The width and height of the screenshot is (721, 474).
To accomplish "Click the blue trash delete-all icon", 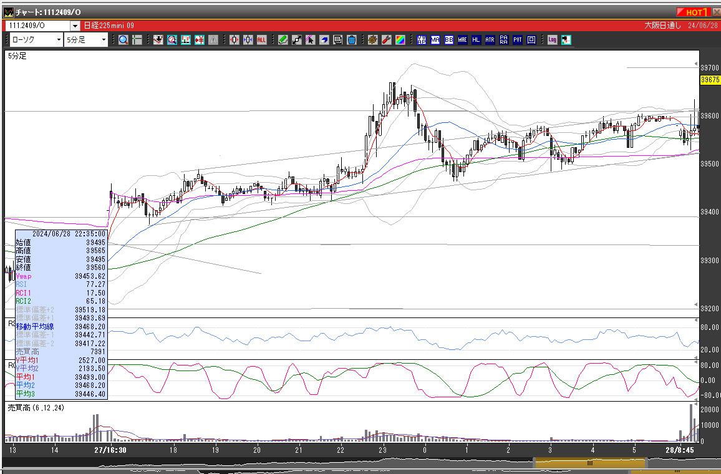I will (352, 40).
